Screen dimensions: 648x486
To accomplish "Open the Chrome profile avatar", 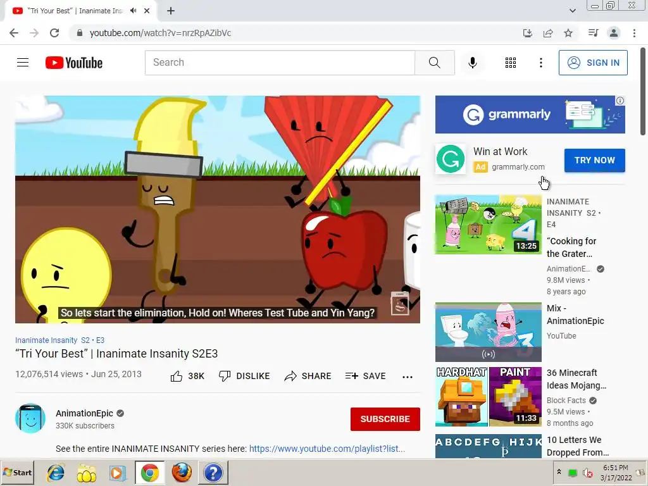I will (x=614, y=33).
